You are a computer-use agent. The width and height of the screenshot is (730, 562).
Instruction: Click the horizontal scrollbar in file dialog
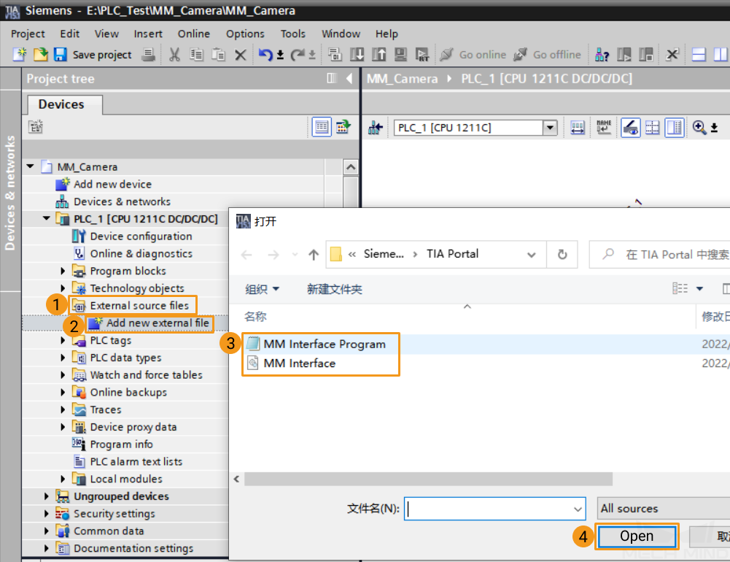point(428,479)
